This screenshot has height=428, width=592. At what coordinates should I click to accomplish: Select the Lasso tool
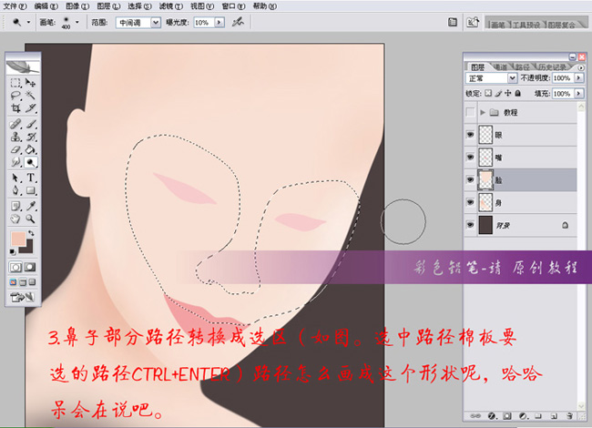tap(15, 96)
